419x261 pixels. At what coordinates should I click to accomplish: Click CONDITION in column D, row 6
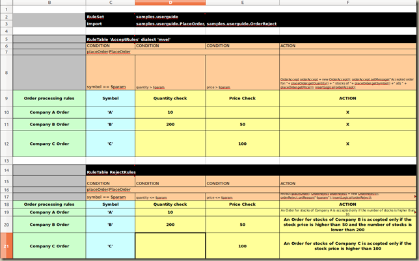click(x=170, y=45)
